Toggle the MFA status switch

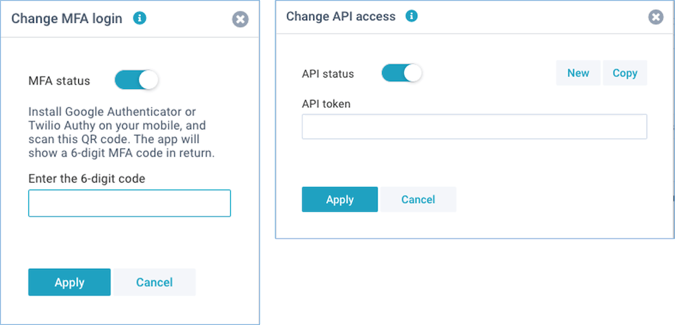click(136, 80)
